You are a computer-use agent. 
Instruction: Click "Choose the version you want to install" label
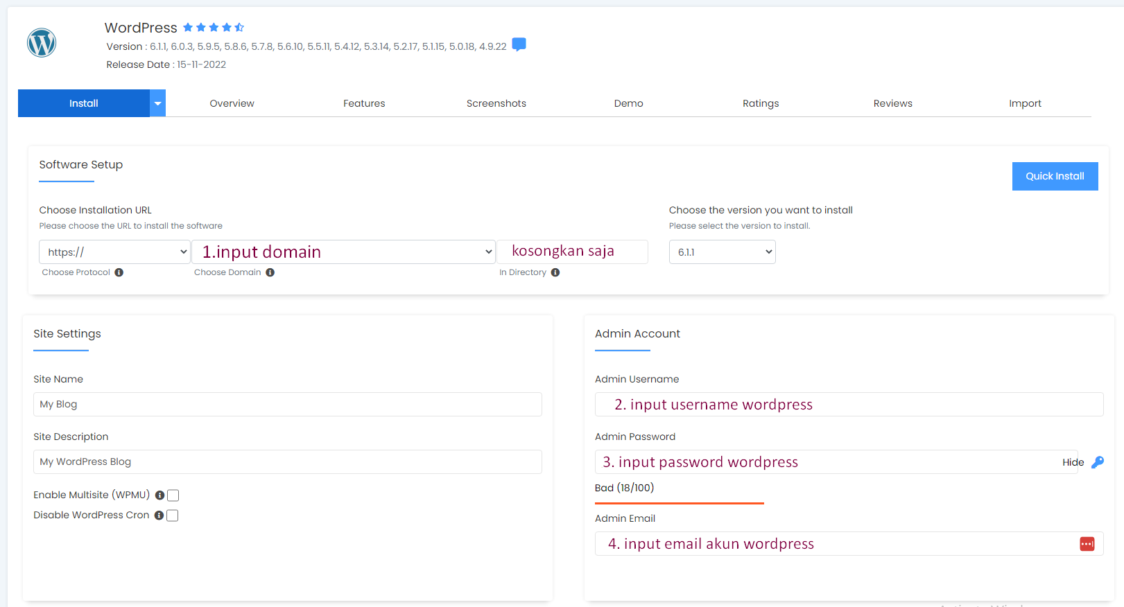pos(761,210)
